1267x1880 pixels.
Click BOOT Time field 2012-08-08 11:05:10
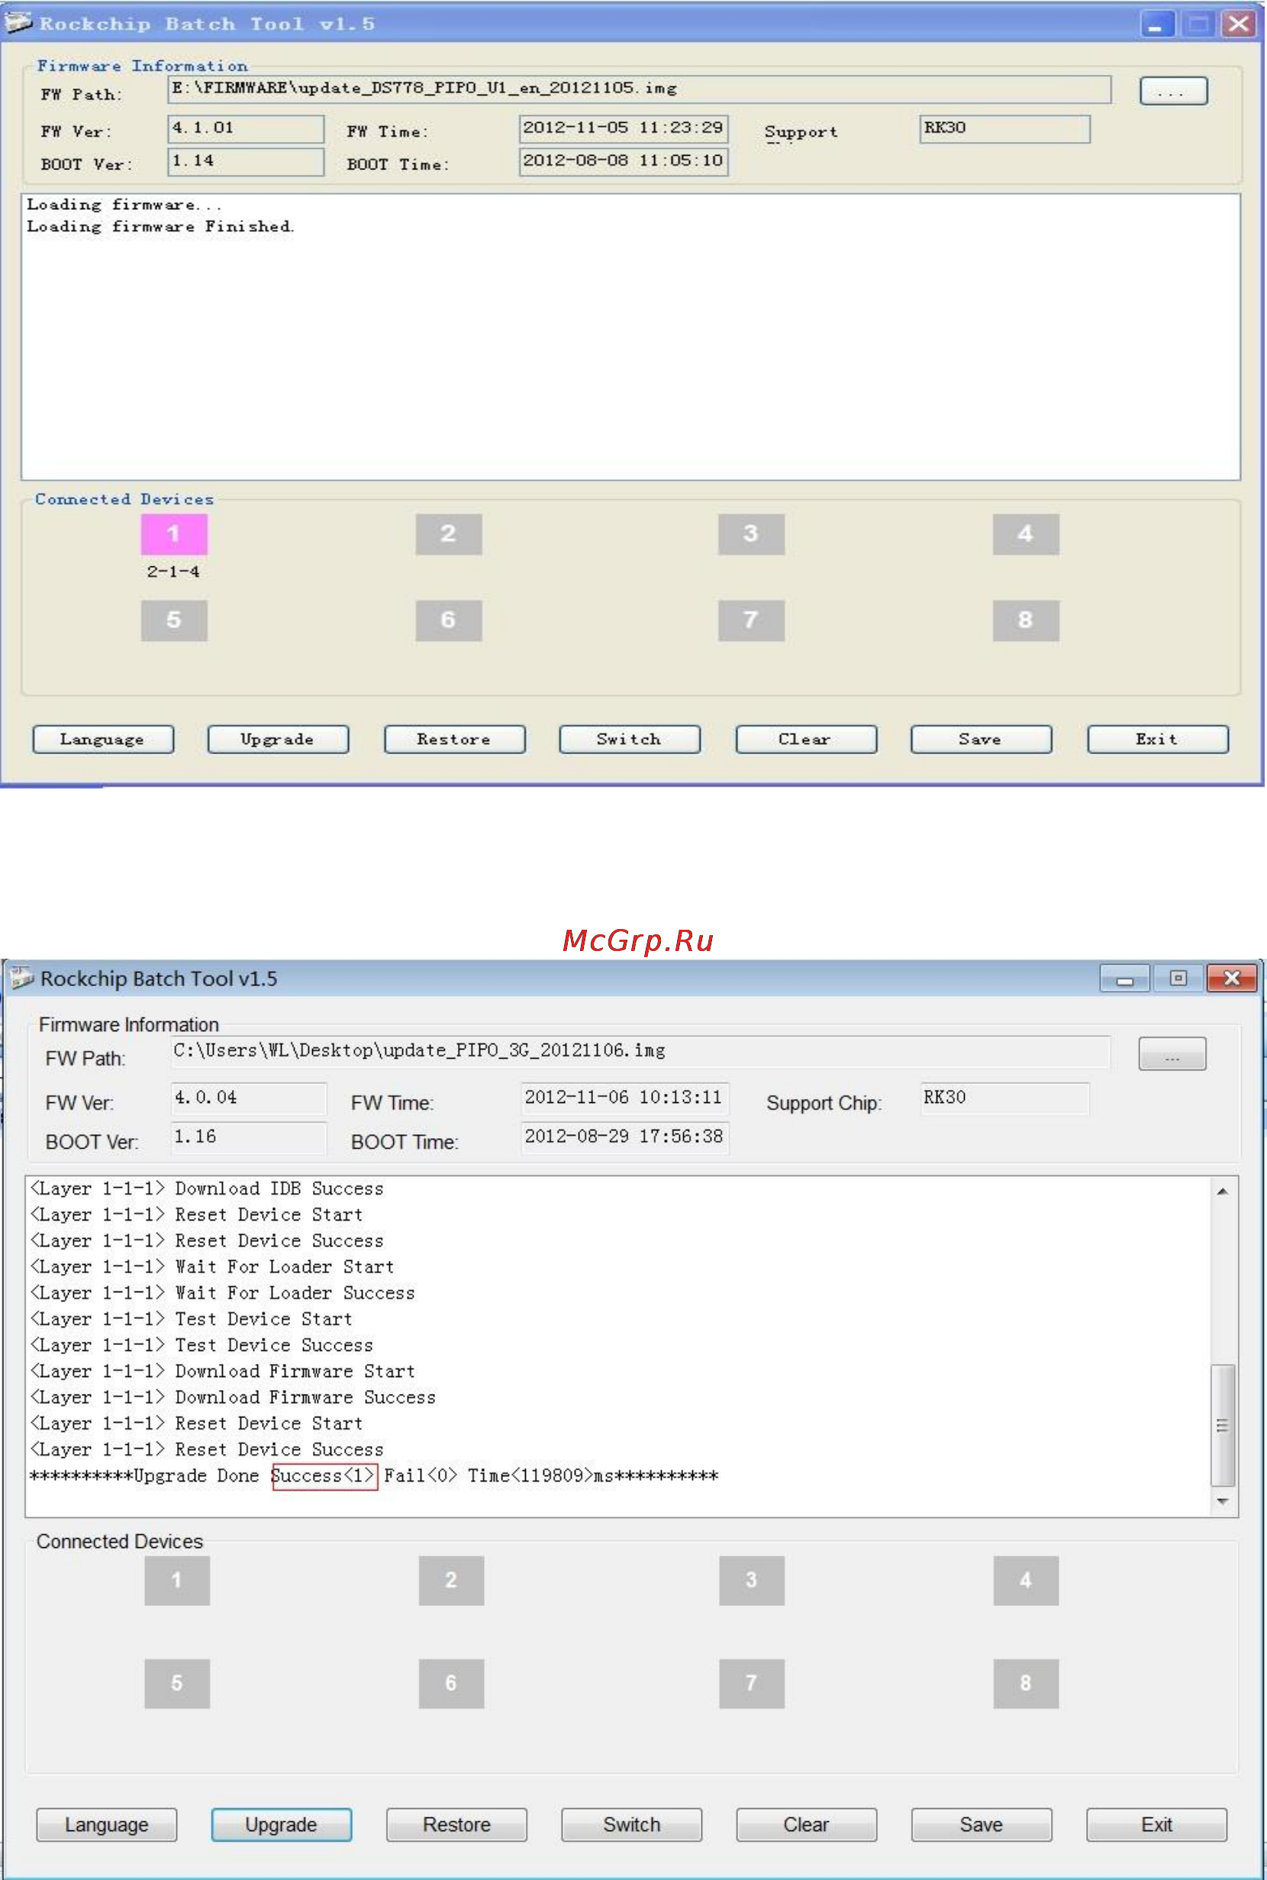coord(623,162)
